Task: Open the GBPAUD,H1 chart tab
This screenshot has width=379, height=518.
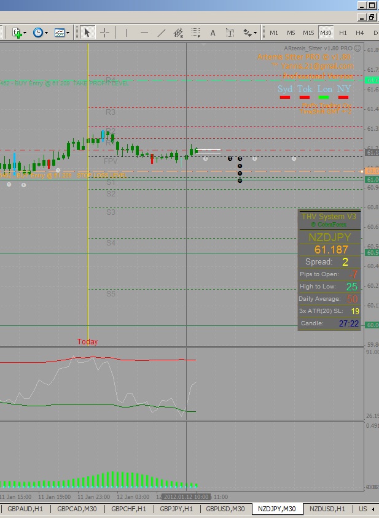Action: (x=25, y=509)
